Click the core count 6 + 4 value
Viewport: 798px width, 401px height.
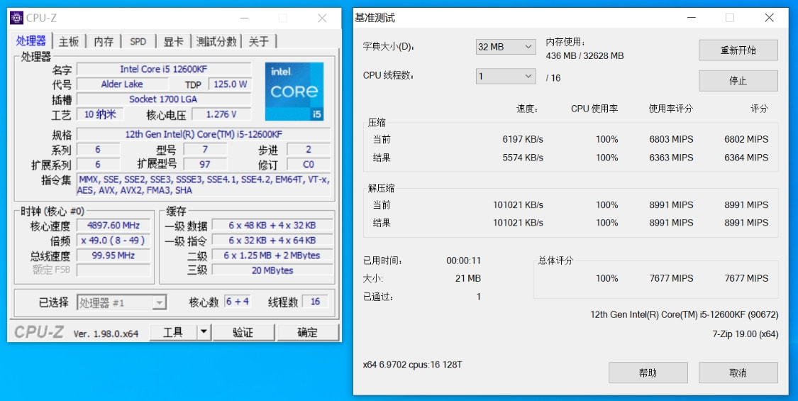tap(237, 302)
